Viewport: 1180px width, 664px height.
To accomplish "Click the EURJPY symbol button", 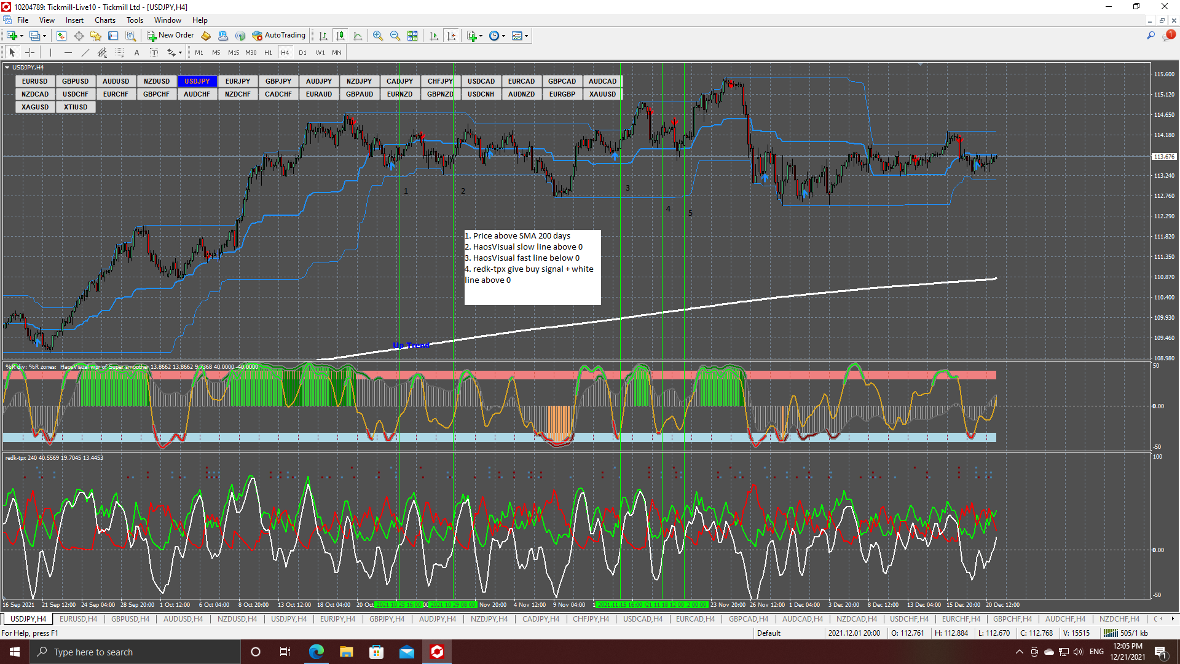I will click(237, 81).
